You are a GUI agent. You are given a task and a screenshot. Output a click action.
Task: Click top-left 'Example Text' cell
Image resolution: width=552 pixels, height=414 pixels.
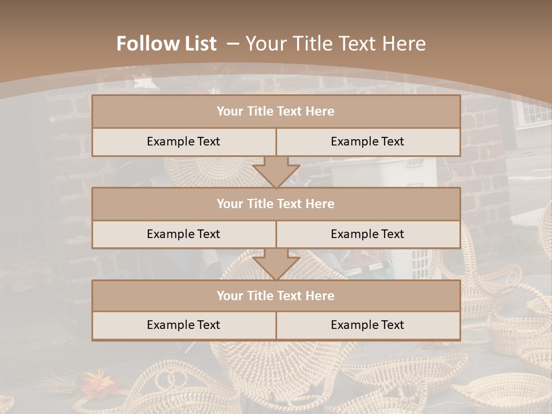tap(183, 141)
